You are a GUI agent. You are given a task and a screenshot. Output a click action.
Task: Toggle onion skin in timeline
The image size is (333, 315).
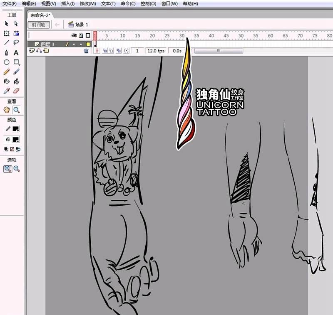coord(105,51)
